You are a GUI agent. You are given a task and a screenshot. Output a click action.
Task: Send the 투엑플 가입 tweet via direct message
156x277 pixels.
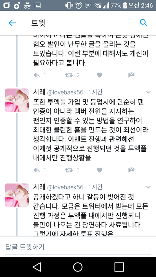click(131, 170)
